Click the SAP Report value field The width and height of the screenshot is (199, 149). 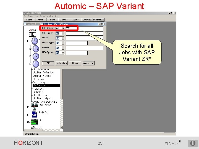(x=85, y=33)
